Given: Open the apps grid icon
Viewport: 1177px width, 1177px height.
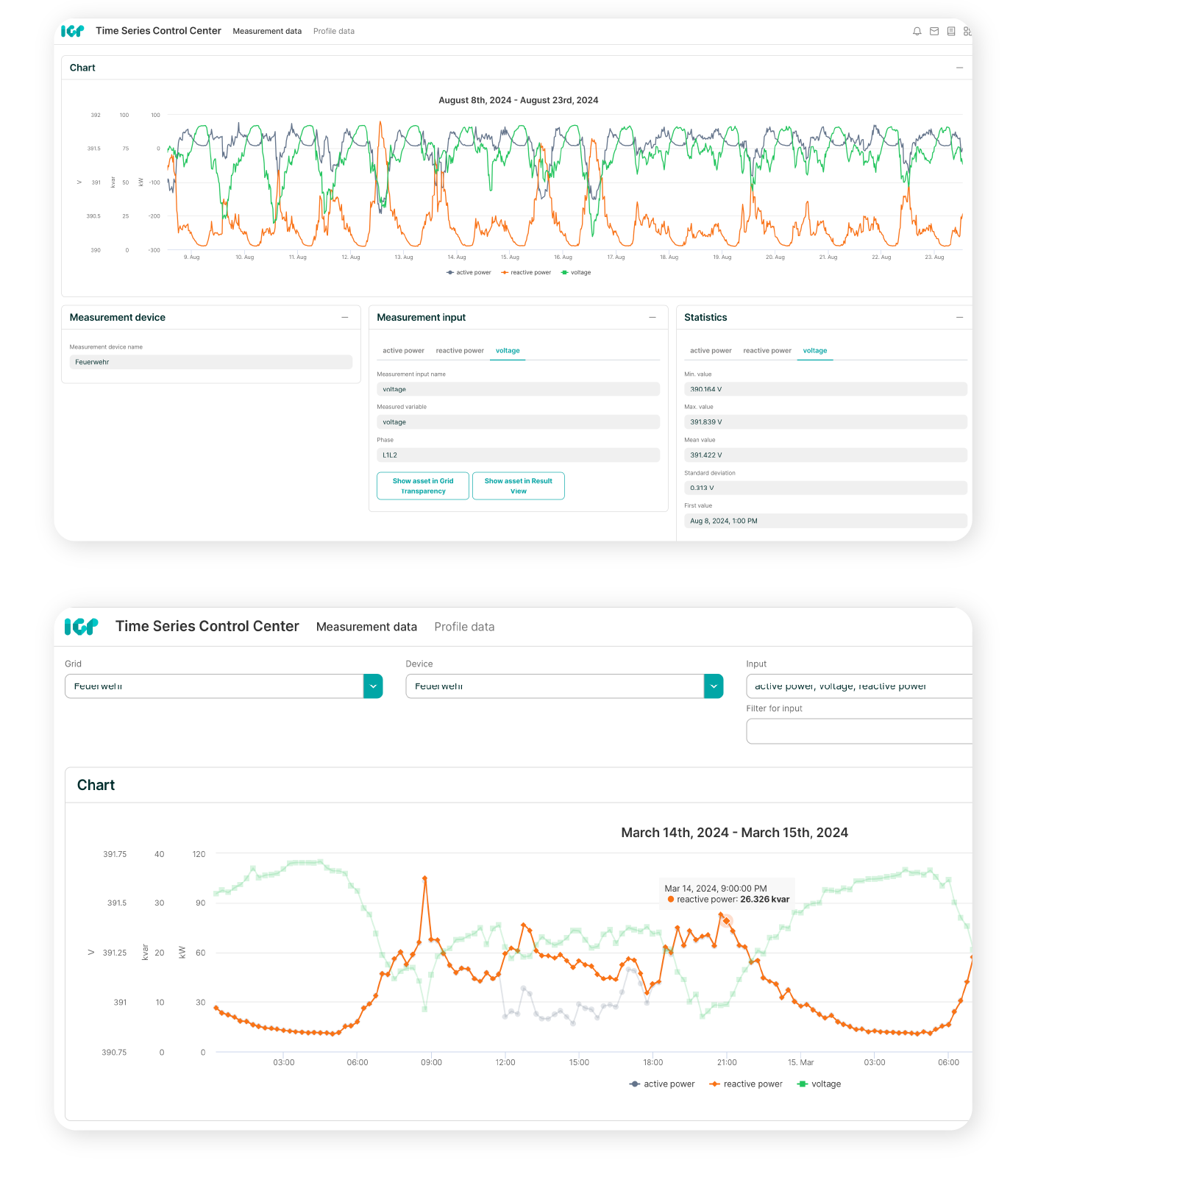Looking at the screenshot, I should (967, 32).
